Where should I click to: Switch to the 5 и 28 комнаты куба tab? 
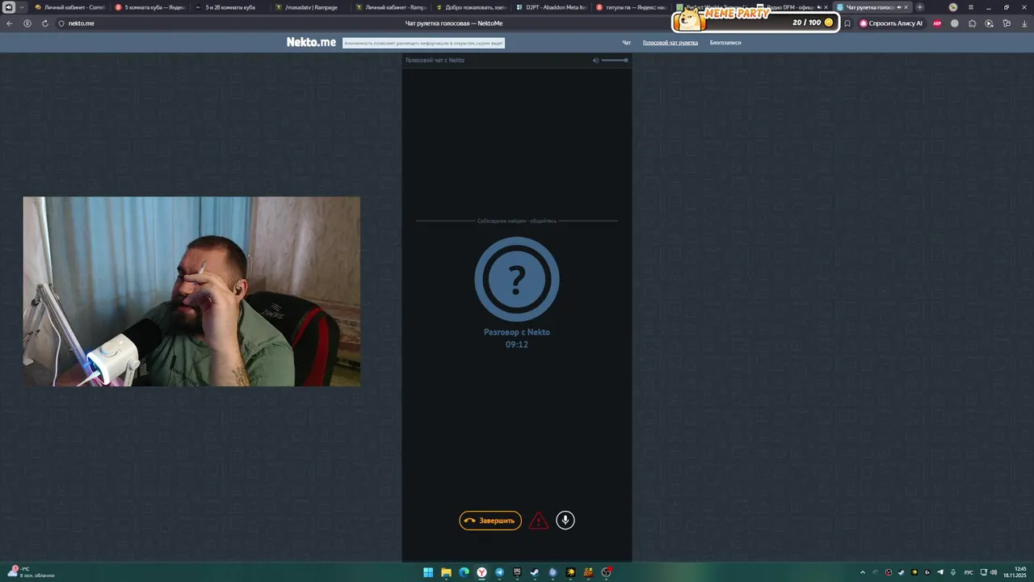pos(229,7)
